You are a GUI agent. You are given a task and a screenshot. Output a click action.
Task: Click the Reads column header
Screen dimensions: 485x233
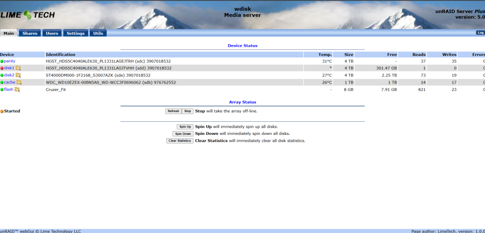419,55
